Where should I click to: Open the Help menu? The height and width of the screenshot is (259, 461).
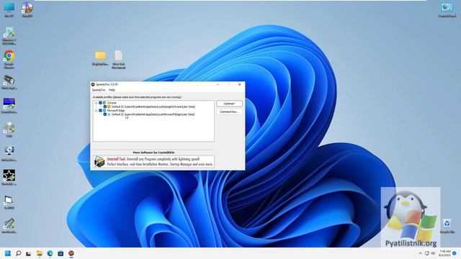point(112,90)
